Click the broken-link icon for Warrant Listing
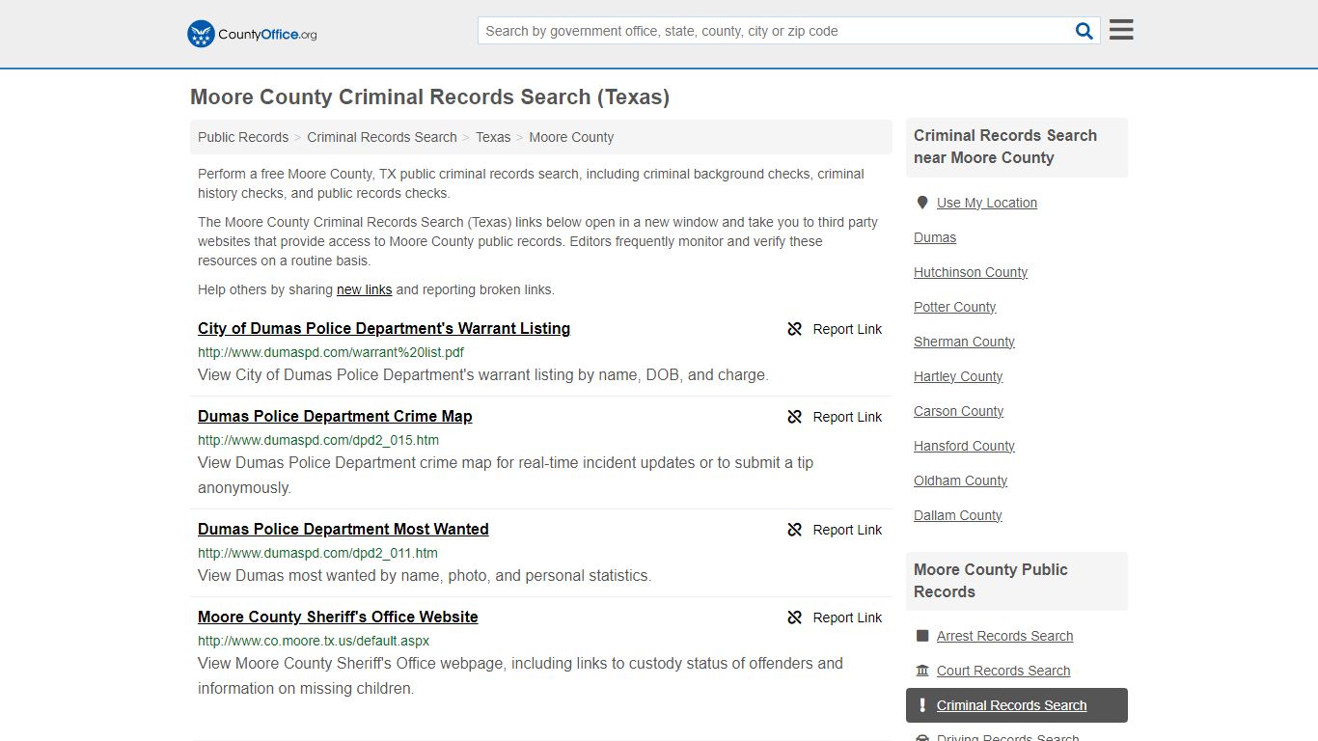 pyautogui.click(x=795, y=329)
